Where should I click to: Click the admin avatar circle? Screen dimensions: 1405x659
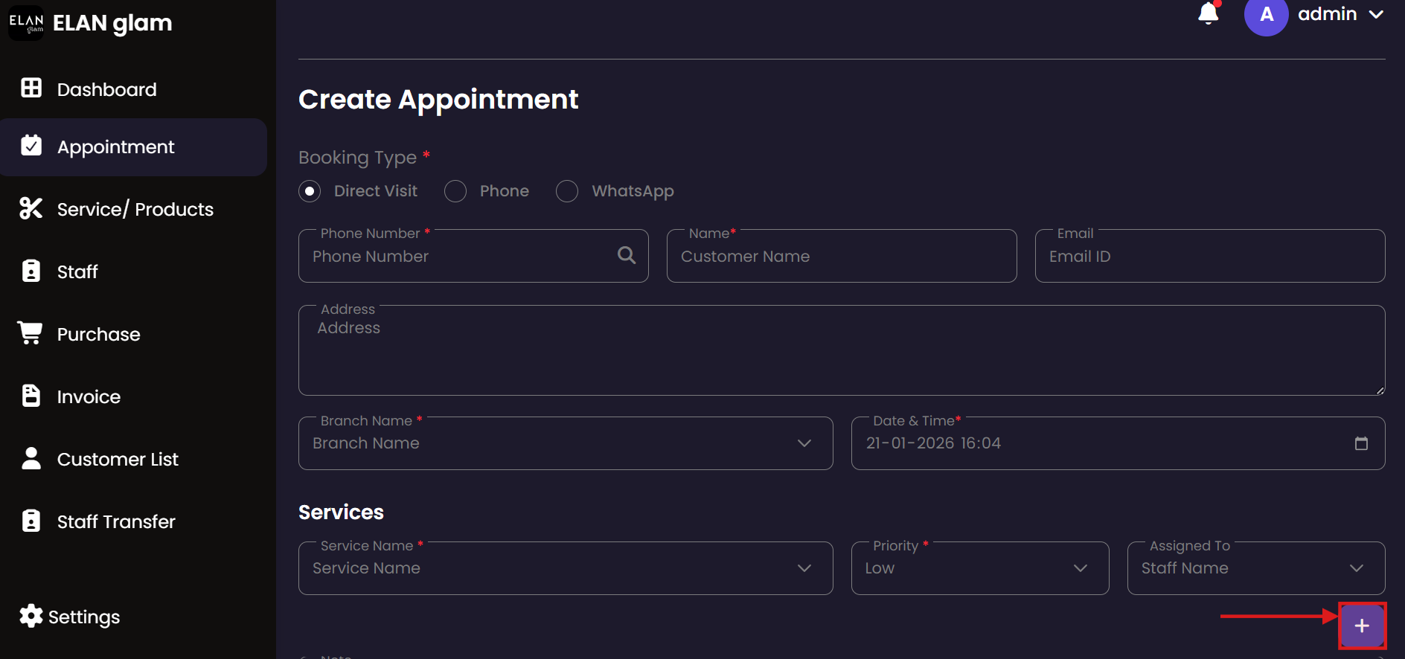click(x=1266, y=15)
